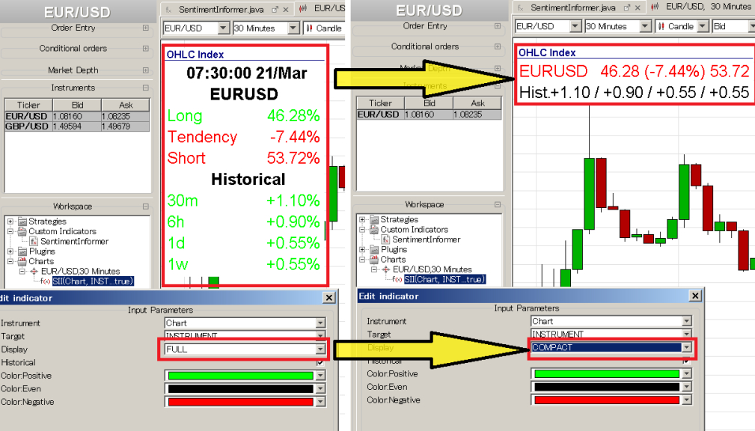Image resolution: width=755 pixels, height=431 pixels.
Task: Collapse Workspace panel in right screenshot
Action: (x=498, y=204)
